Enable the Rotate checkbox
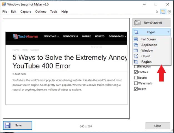Viewport: 174px width, 133px height. click(136, 78)
